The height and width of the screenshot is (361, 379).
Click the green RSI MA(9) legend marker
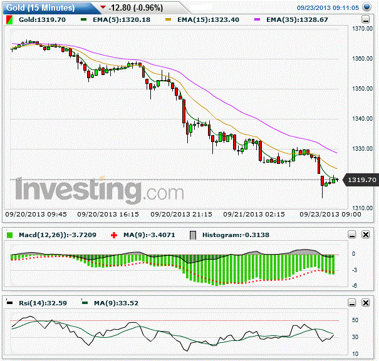point(85,302)
